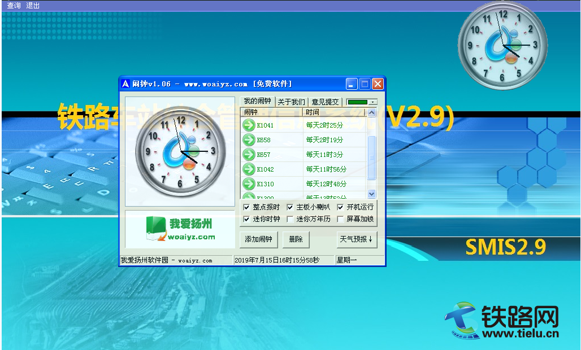Click 我爱扬州软件园 status bar text

pos(166,260)
